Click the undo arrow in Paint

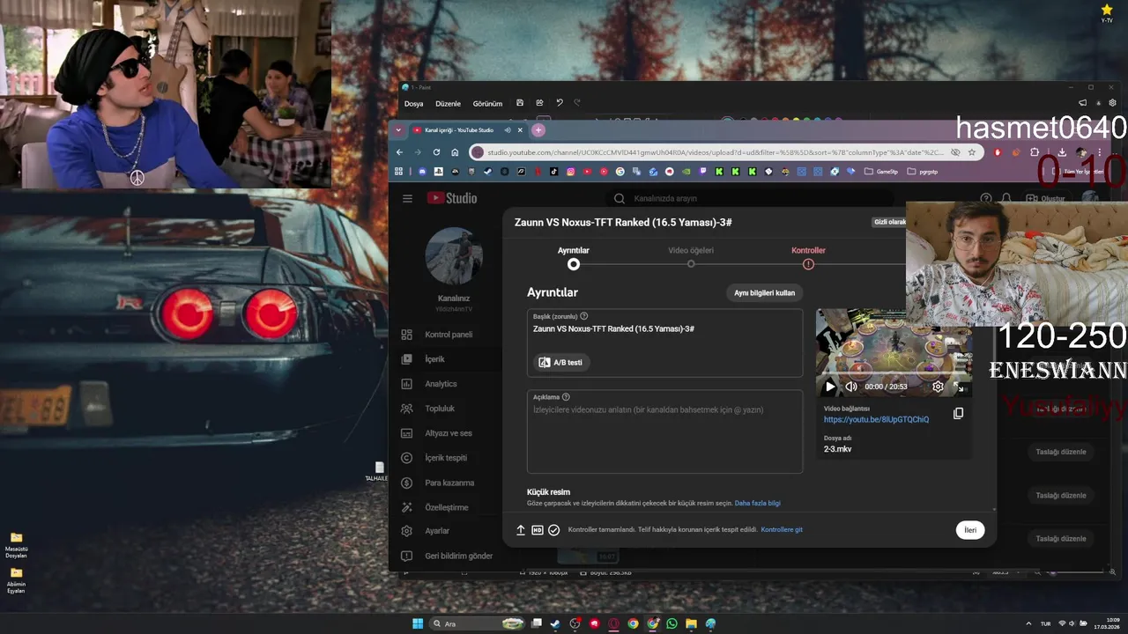559,103
